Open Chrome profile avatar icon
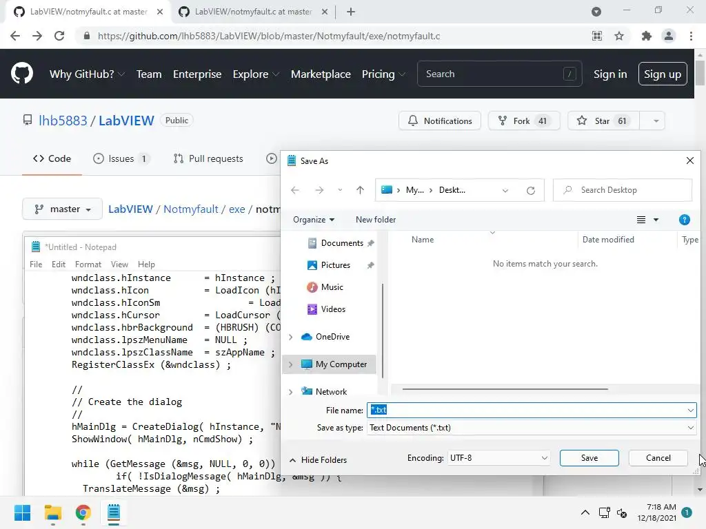Image resolution: width=706 pixels, height=529 pixels. [669, 36]
